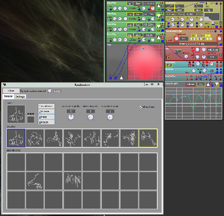Viewport: 224px width, 216px height.
Task: Click the Morph button
Action: tap(46, 122)
